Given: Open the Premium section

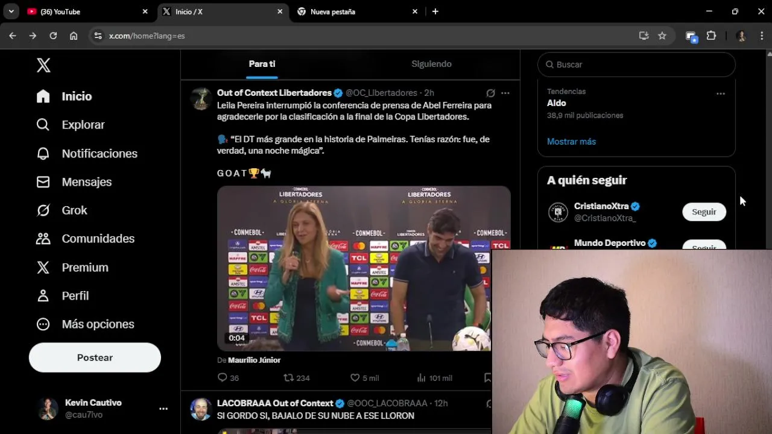Looking at the screenshot, I should point(72,268).
